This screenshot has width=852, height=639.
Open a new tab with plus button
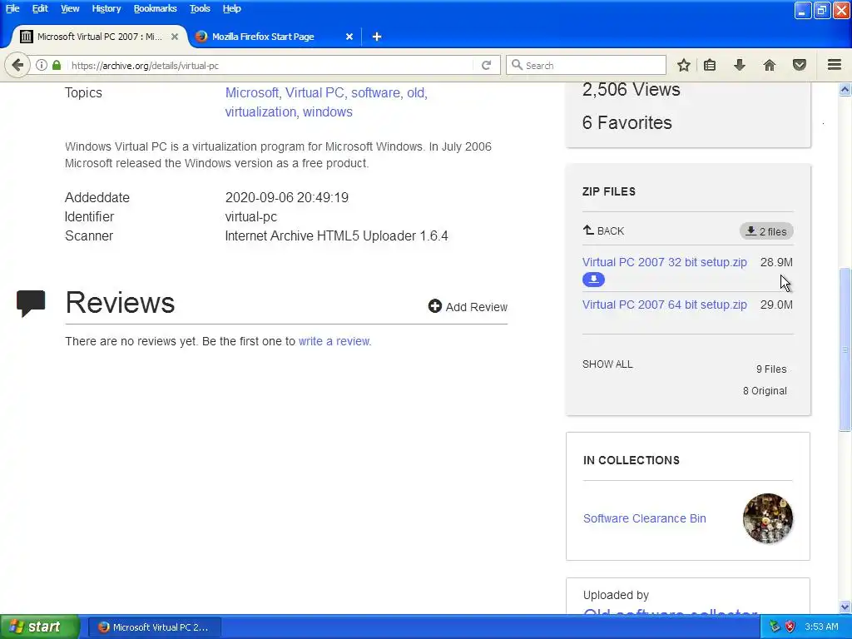[x=377, y=37]
